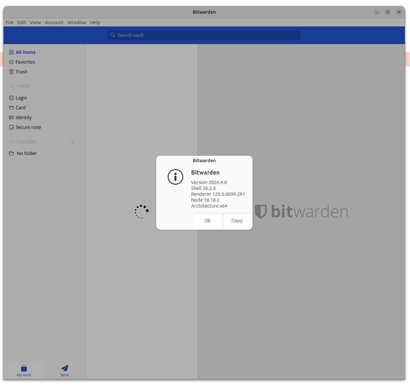Click the Shell 28.2.8 line
The width and height of the screenshot is (410, 388).
(x=203, y=188)
